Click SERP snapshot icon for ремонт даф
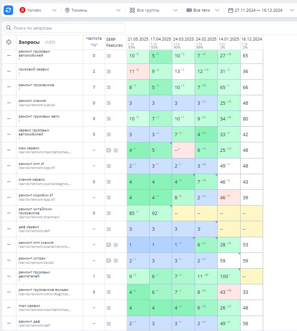 coord(108,323)
